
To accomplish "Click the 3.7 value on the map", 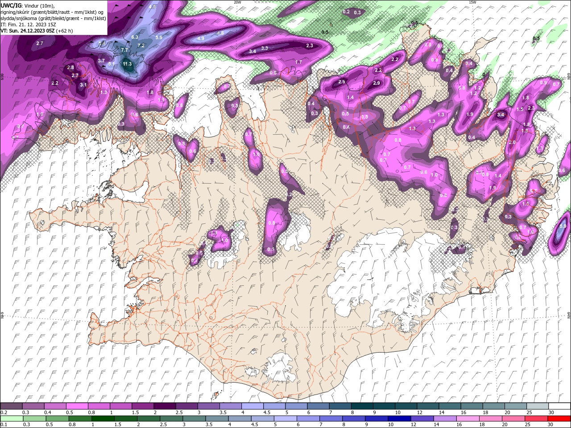I will pyautogui.click(x=101, y=61).
